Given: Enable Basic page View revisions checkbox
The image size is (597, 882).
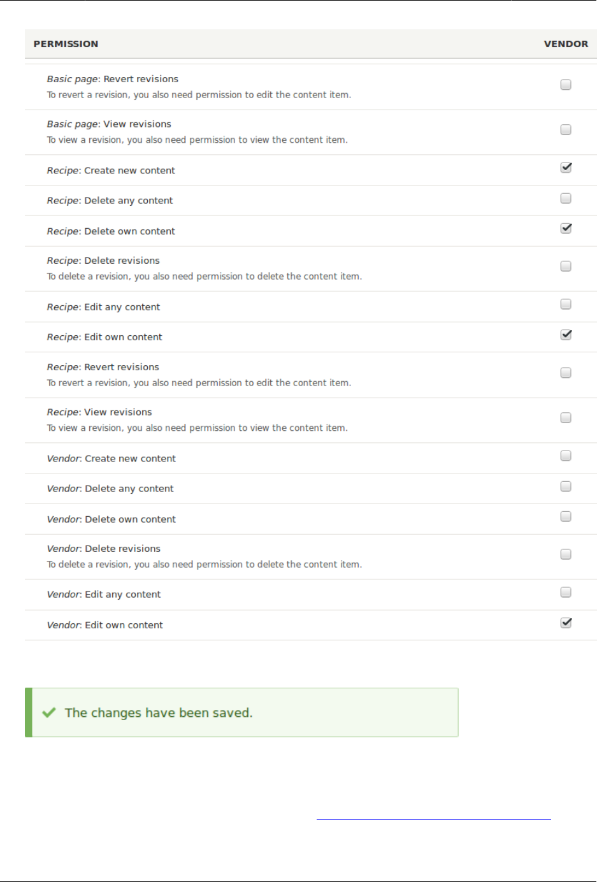Looking at the screenshot, I should [x=566, y=130].
